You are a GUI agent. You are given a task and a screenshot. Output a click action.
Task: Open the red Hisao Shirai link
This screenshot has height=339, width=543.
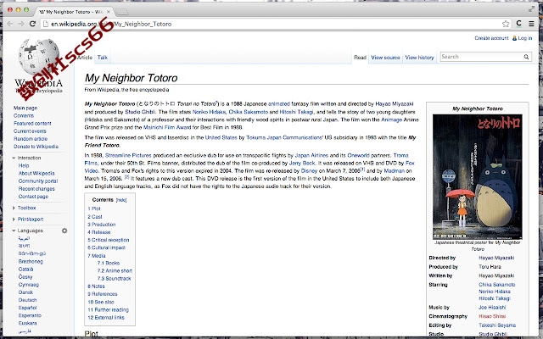(492, 316)
